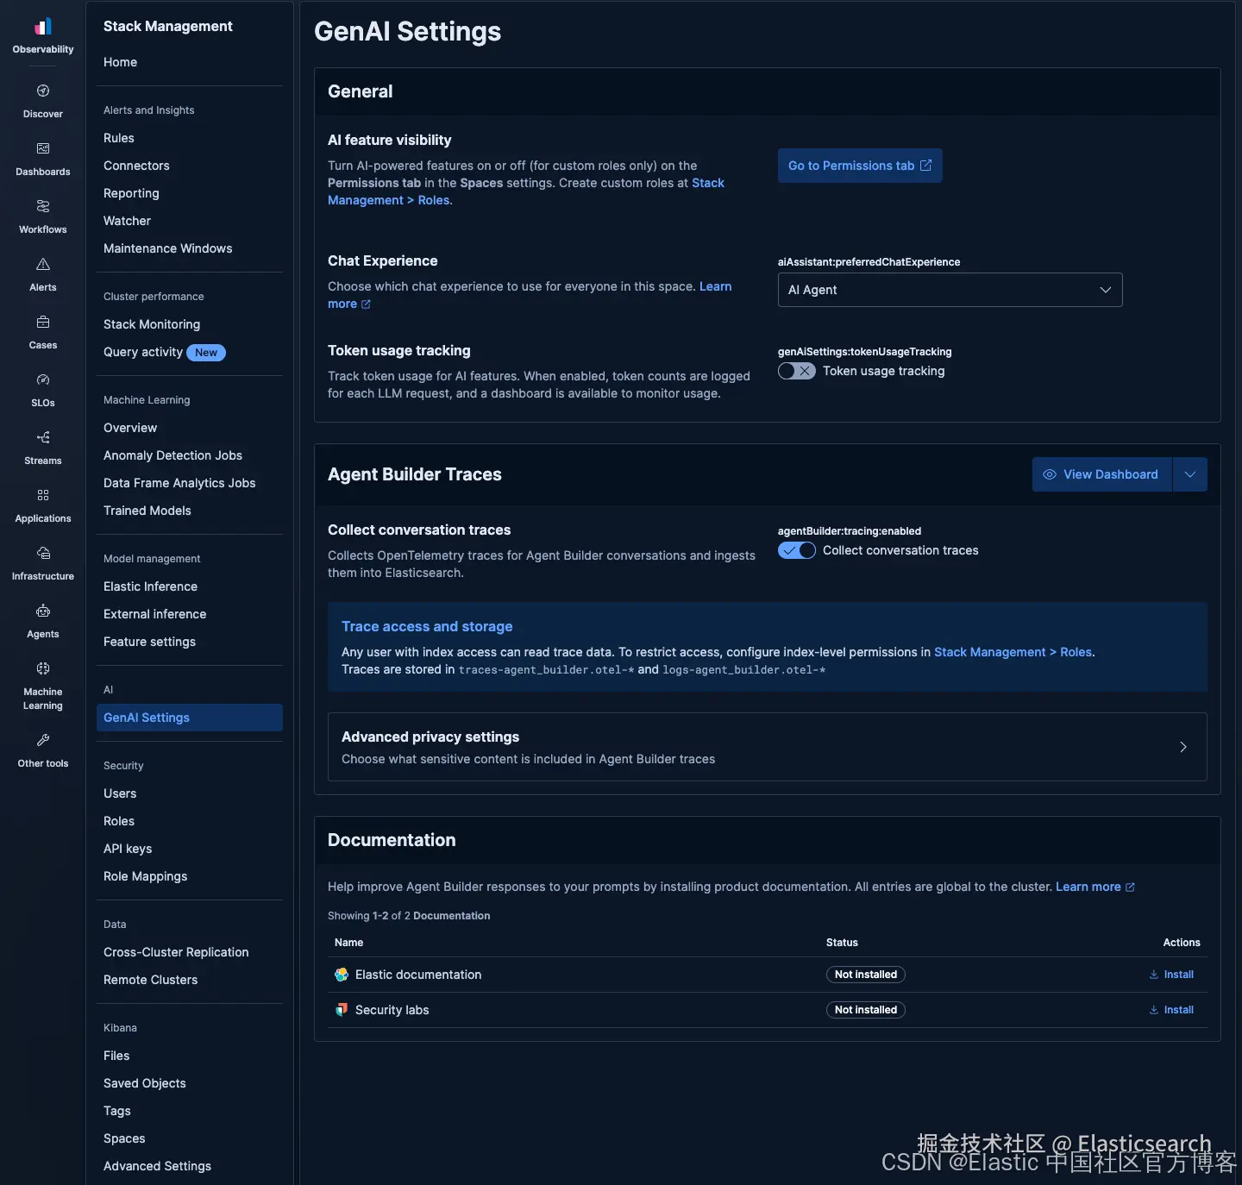Open the Chat Experience AI Agent dropdown
1242x1185 pixels.
pyautogui.click(x=950, y=290)
